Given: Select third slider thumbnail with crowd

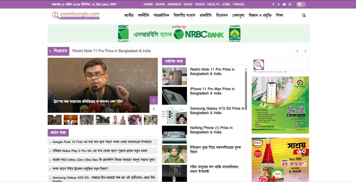Looking at the screenshot, I should (87, 120).
